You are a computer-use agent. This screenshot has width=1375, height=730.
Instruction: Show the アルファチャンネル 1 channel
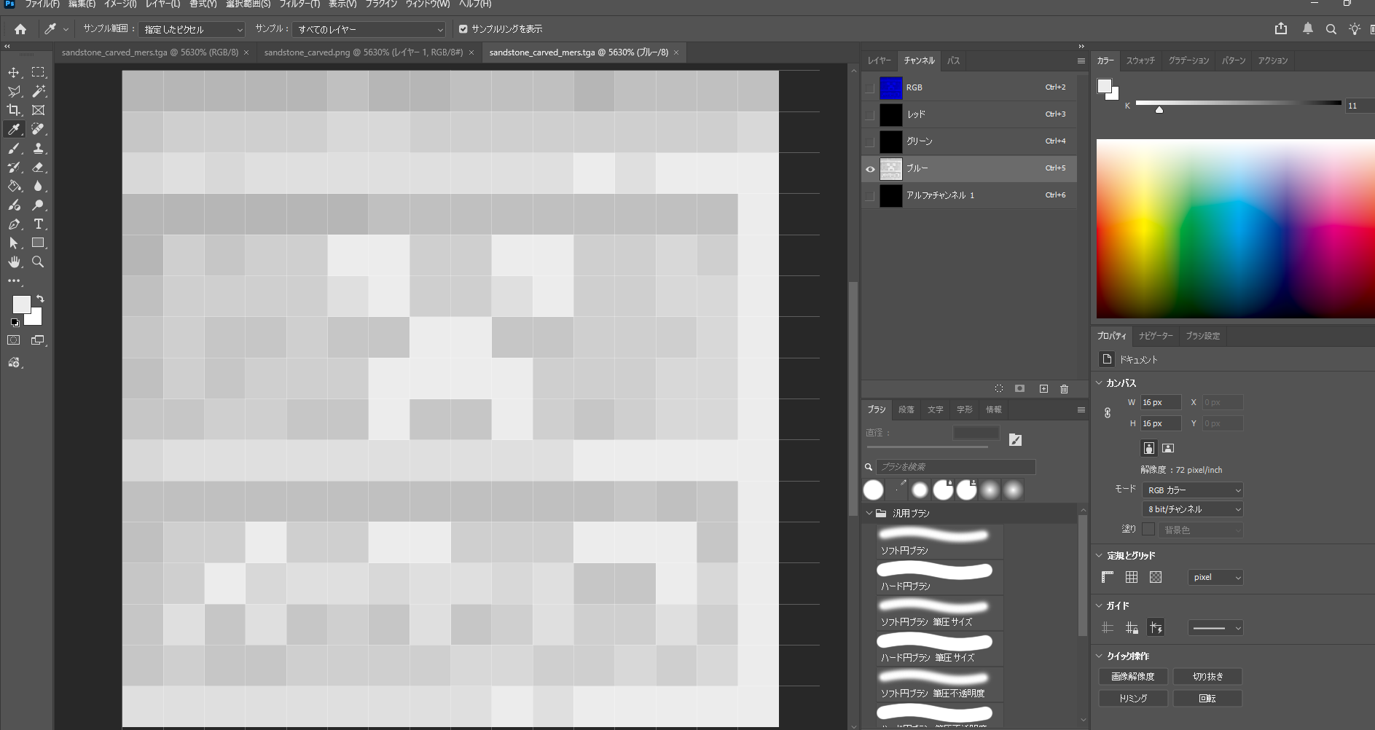[870, 195]
